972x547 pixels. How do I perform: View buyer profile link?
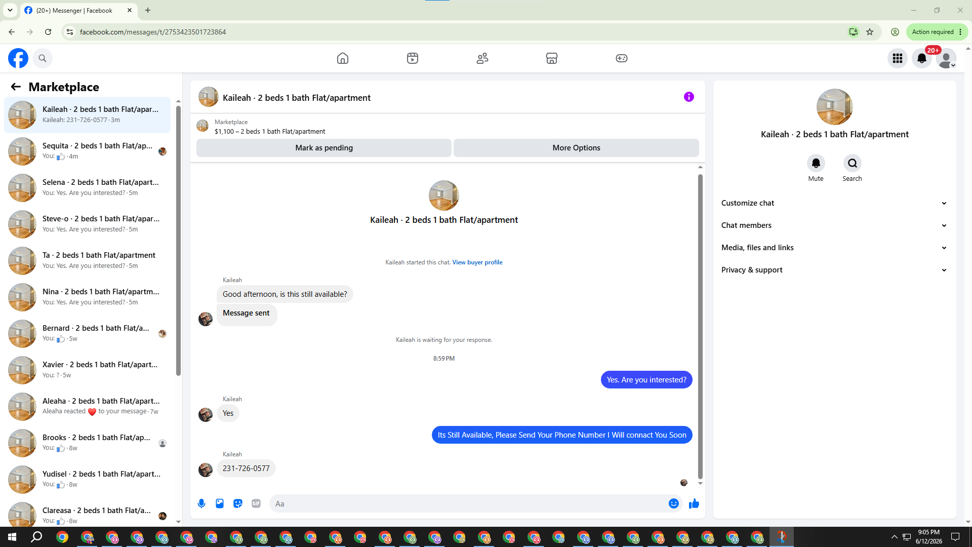477,262
